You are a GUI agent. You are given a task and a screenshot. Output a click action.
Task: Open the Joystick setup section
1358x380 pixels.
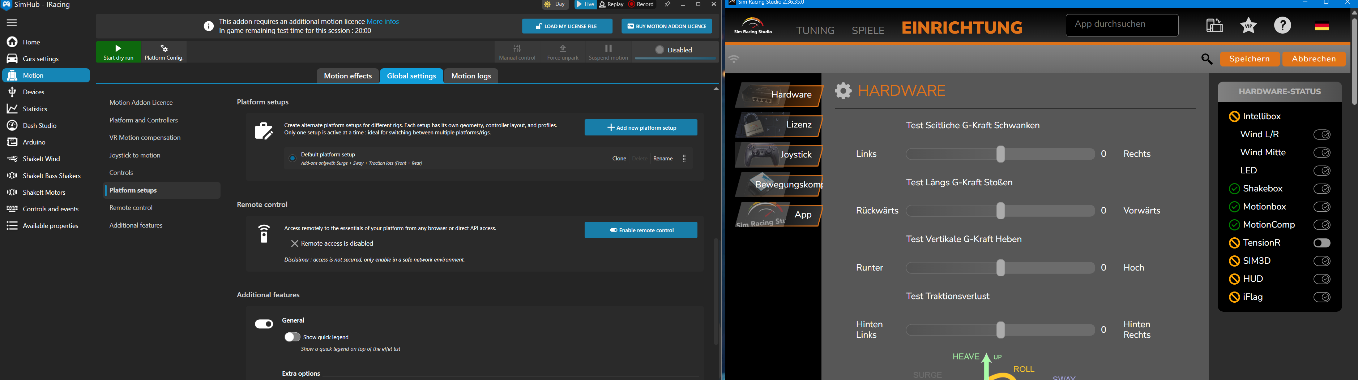tap(779, 155)
